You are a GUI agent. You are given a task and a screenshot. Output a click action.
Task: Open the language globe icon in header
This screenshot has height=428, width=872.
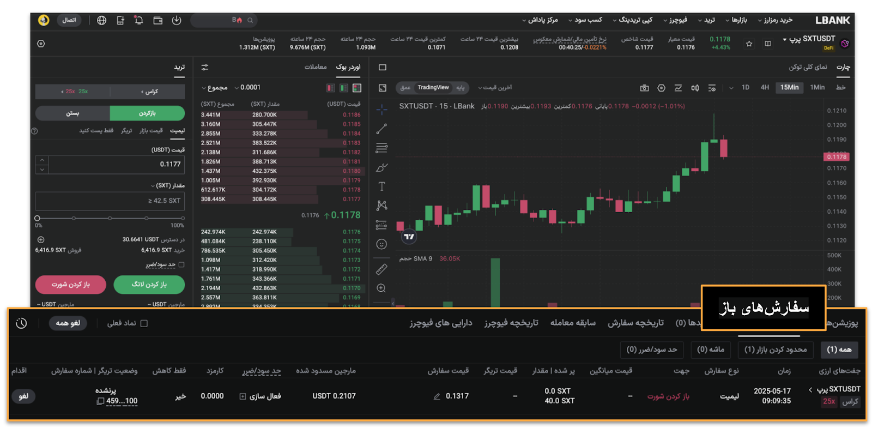click(x=101, y=20)
